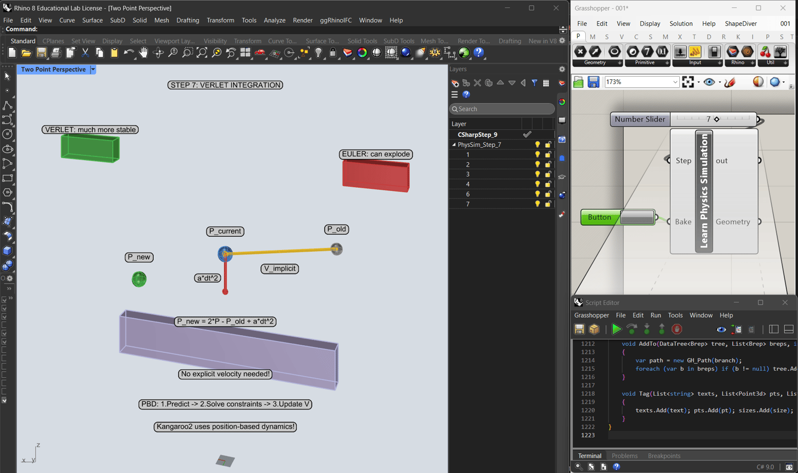Click the zoom extents icon on Grasshopper canvas toolbar

click(688, 82)
